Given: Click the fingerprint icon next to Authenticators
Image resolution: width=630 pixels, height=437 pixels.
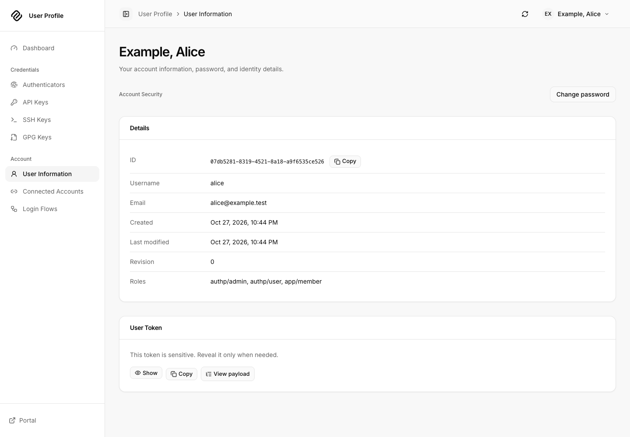Looking at the screenshot, I should point(14,85).
